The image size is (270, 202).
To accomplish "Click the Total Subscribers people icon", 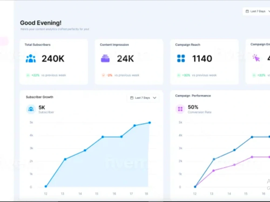I will click(x=31, y=58).
